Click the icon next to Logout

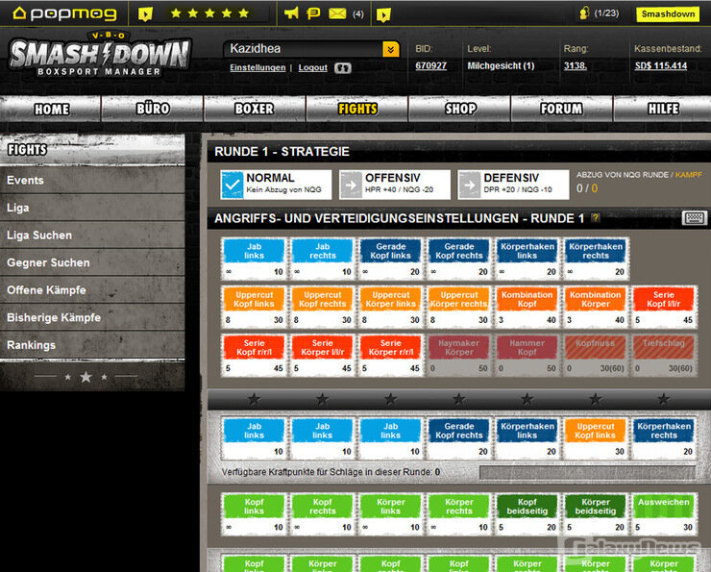[x=343, y=68]
